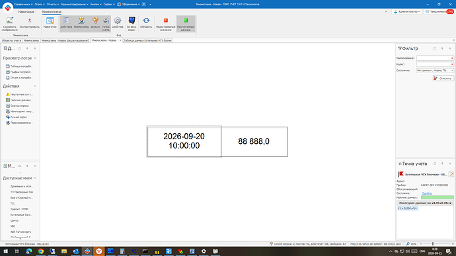Collapse the Доступные мнемосхемы section
This screenshot has height=256, width=456.
(x=35, y=178)
